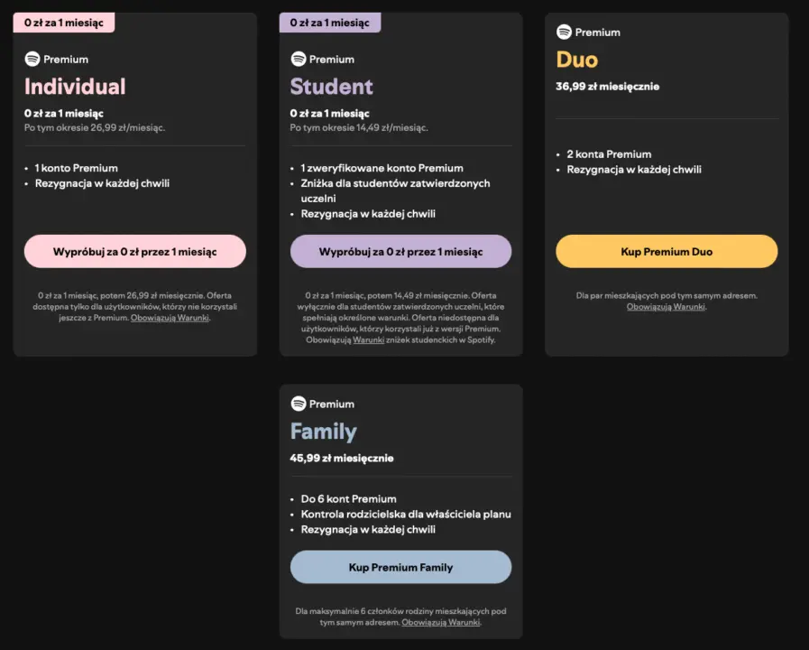This screenshot has width=809, height=650.
Task: Click Spotify logo on Student plan card
Action: [x=299, y=59]
